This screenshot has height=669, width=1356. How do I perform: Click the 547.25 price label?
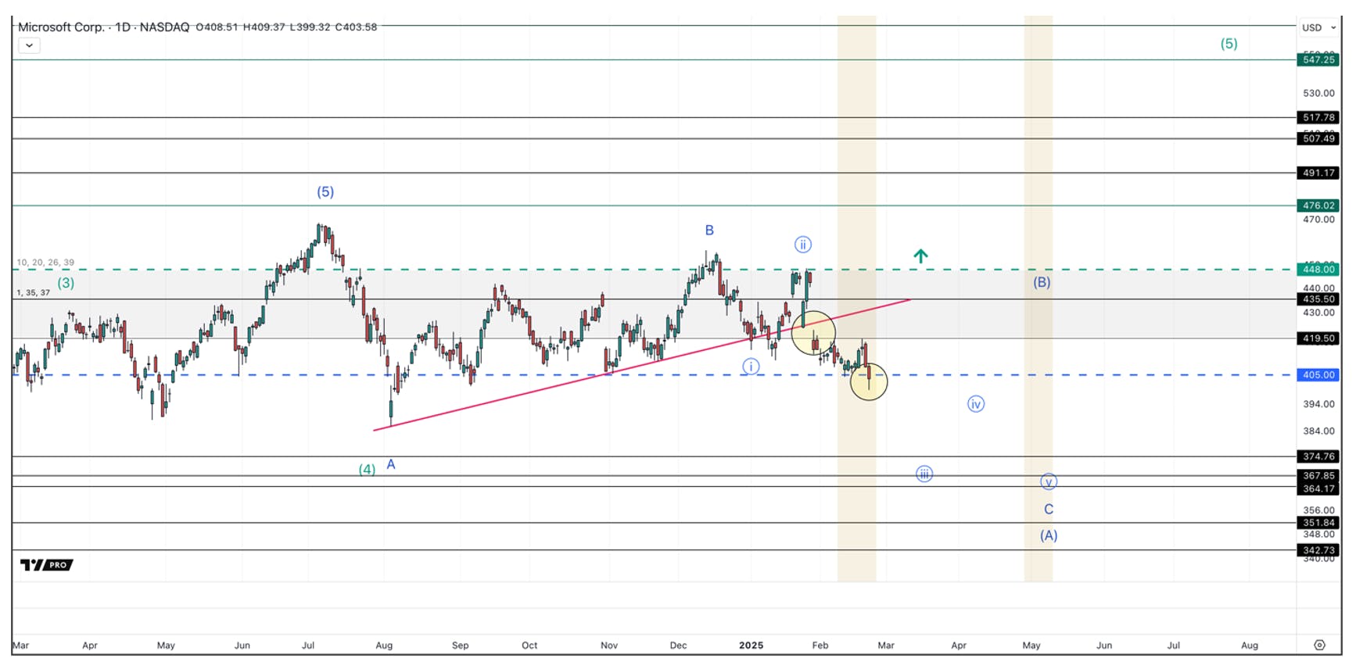click(x=1318, y=59)
